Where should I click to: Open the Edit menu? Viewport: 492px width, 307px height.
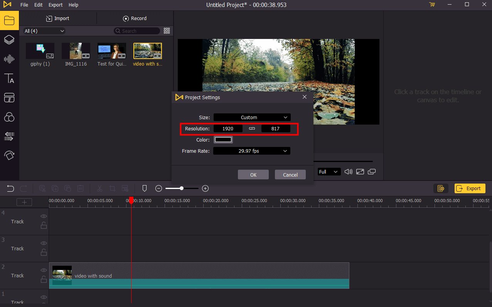click(x=38, y=5)
